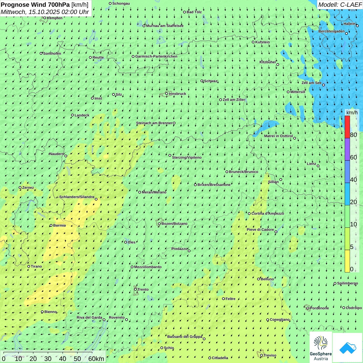The height and width of the screenshot is (363, 363).
Task: Click the 'Predazzo' label
Action: coord(179,249)
